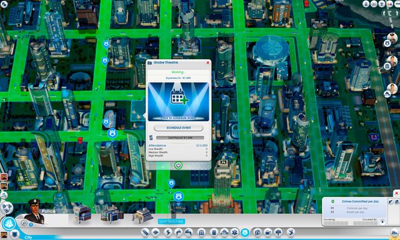The image size is (400, 240).
Task: Open the Zones menu icon
Action: pos(156,232)
